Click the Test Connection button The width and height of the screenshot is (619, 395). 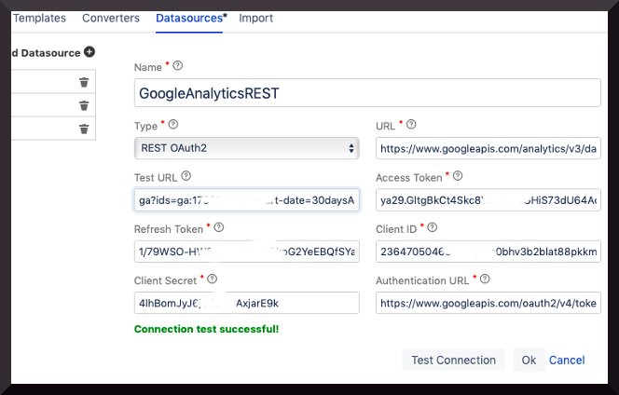pyautogui.click(x=454, y=360)
